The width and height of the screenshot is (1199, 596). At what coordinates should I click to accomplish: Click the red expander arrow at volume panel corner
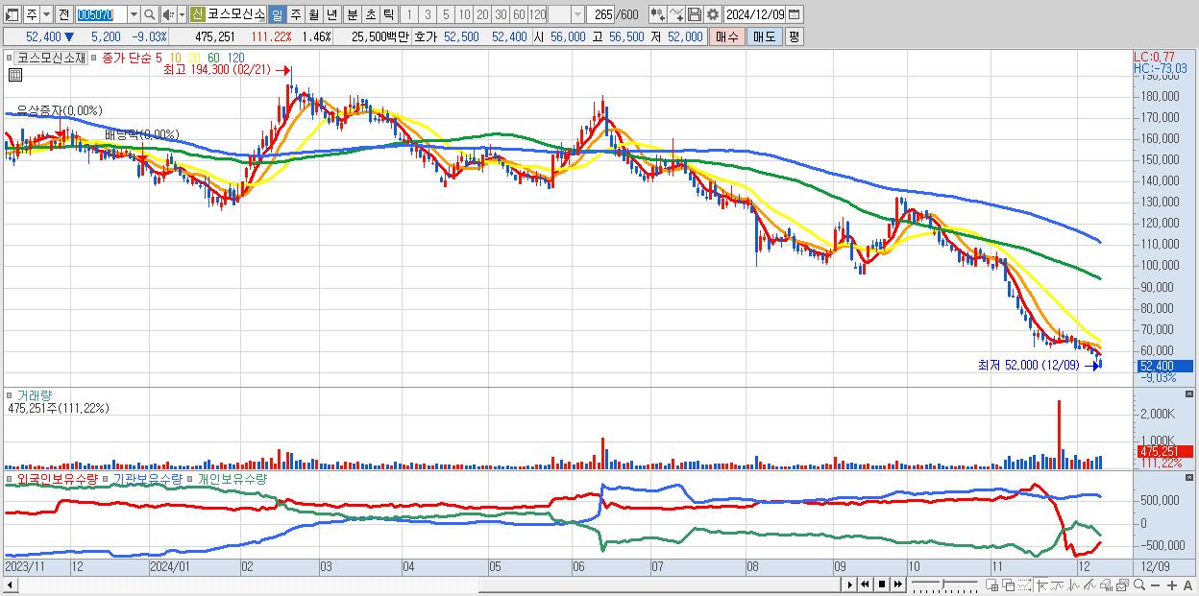(1189, 394)
